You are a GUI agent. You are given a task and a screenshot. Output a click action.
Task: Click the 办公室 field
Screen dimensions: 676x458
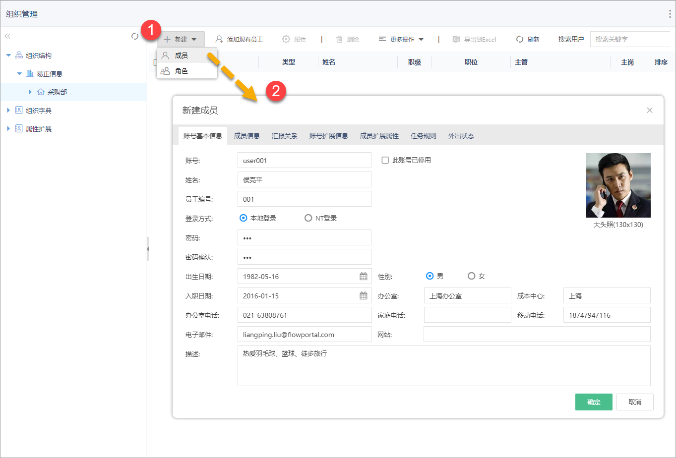click(468, 295)
